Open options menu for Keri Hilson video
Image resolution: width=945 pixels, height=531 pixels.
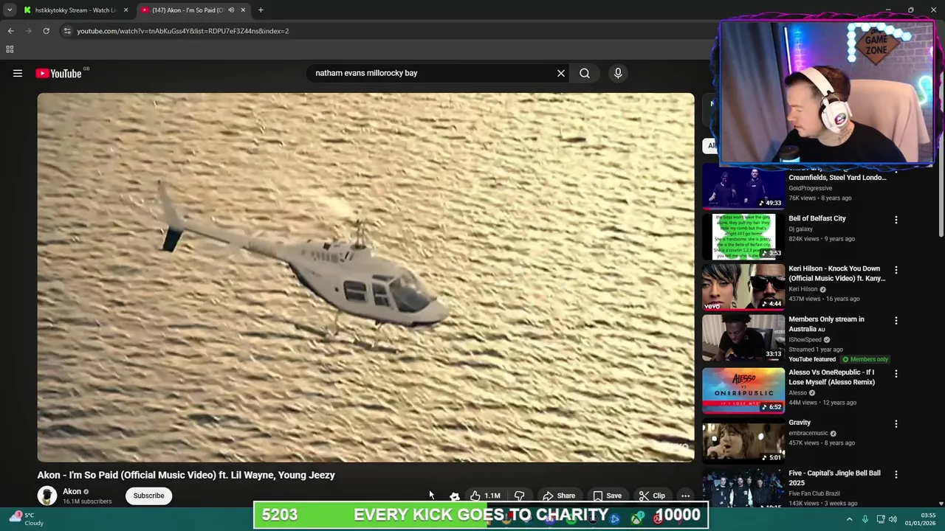tap(896, 270)
